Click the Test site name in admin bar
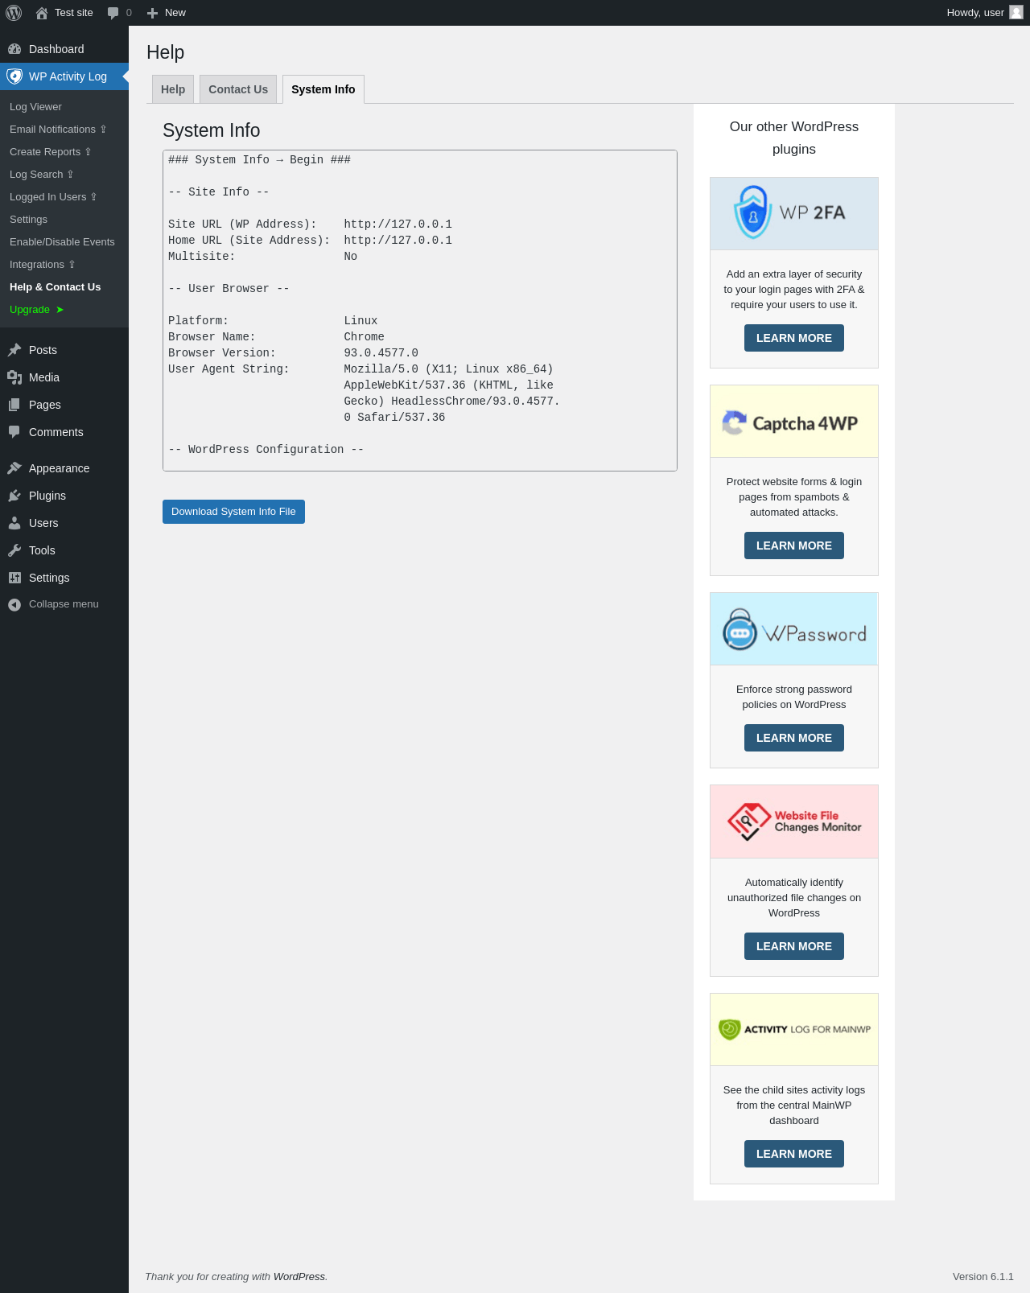Screen dimensions: 1030x1293 [74, 13]
